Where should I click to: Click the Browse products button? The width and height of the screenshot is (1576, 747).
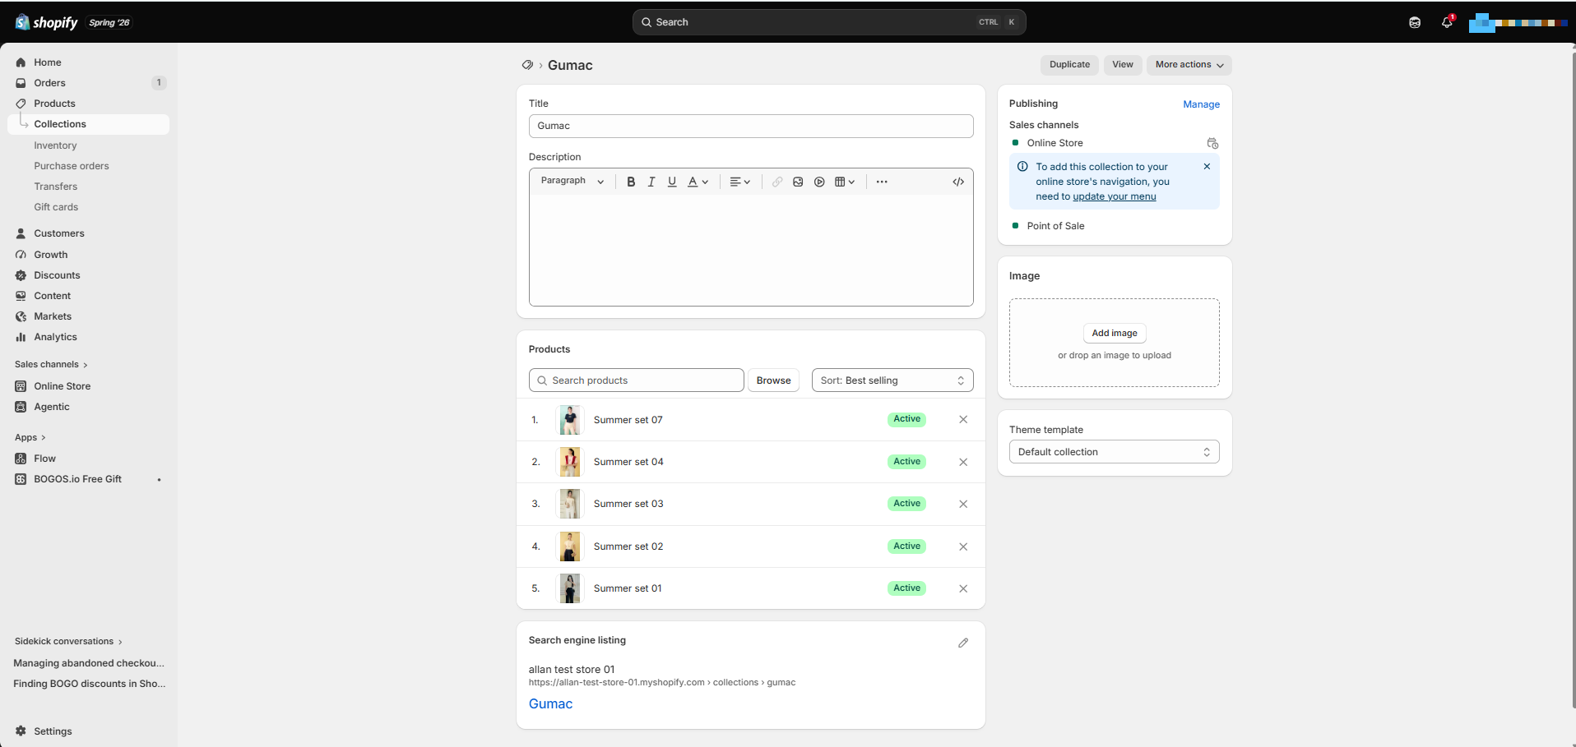click(x=773, y=380)
